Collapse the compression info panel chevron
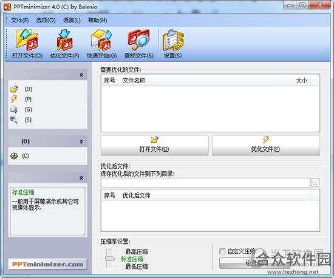 pyautogui.click(x=81, y=178)
